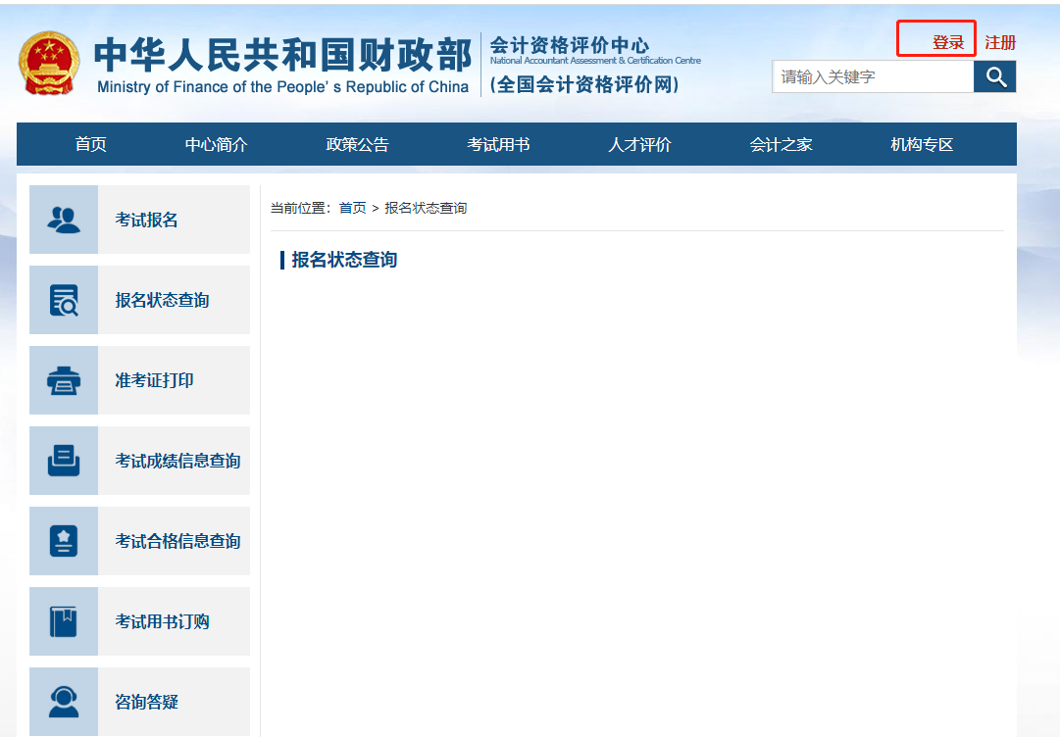Select 机构专区 in the top navigation
Image resolution: width=1060 pixels, height=737 pixels.
pyautogui.click(x=920, y=143)
